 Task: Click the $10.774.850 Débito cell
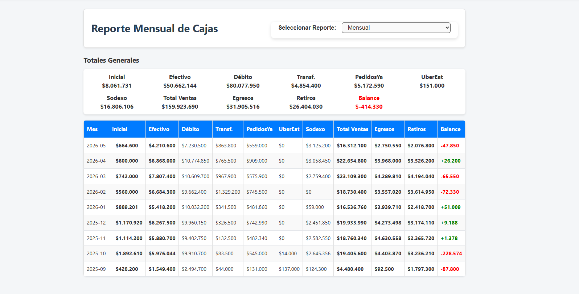point(196,161)
